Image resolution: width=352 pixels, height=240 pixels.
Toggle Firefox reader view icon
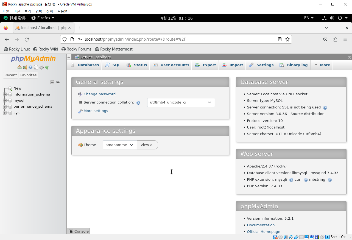click(x=280, y=39)
